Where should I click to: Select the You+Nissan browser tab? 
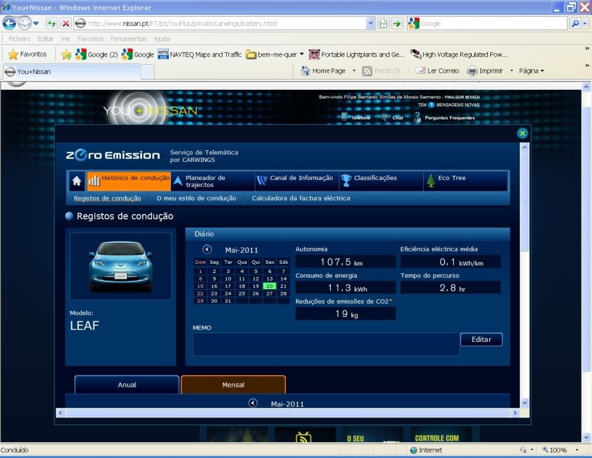pos(72,71)
